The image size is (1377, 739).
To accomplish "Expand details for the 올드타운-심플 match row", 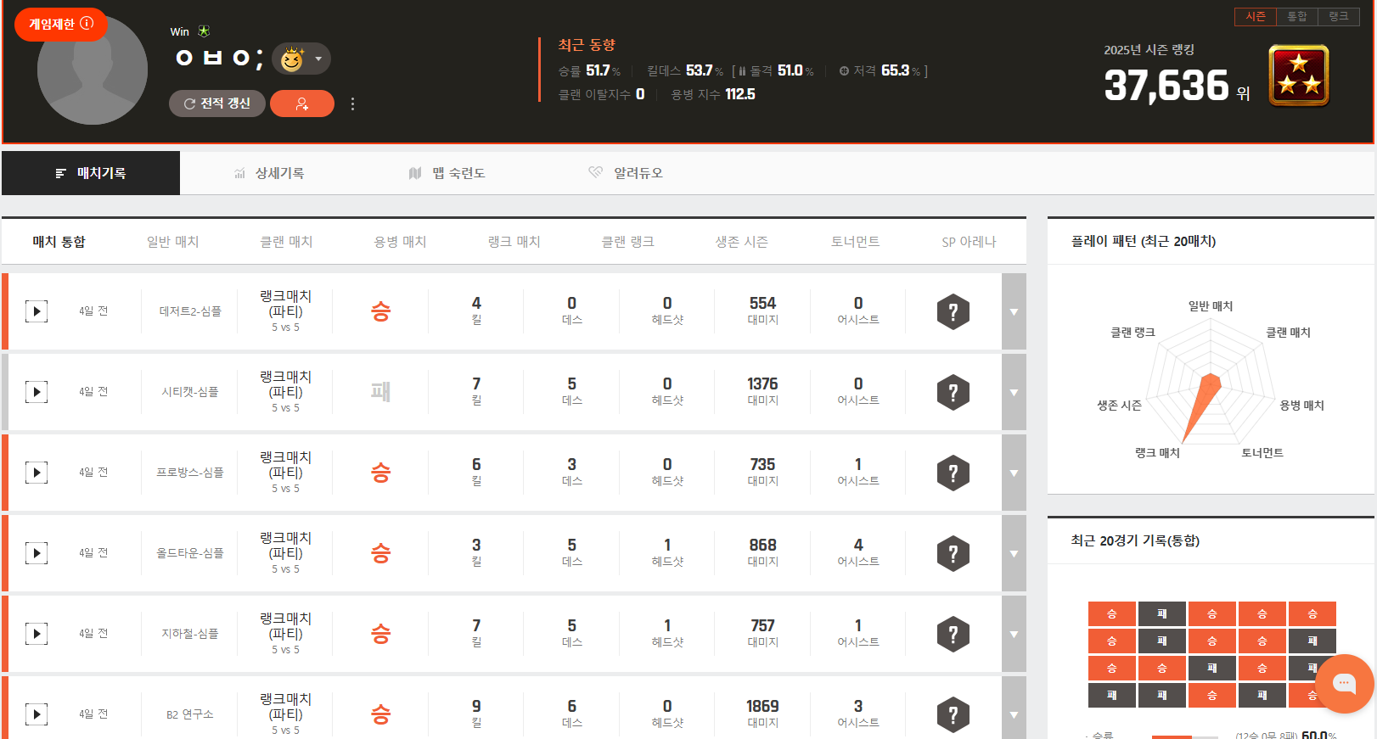I will point(1014,553).
